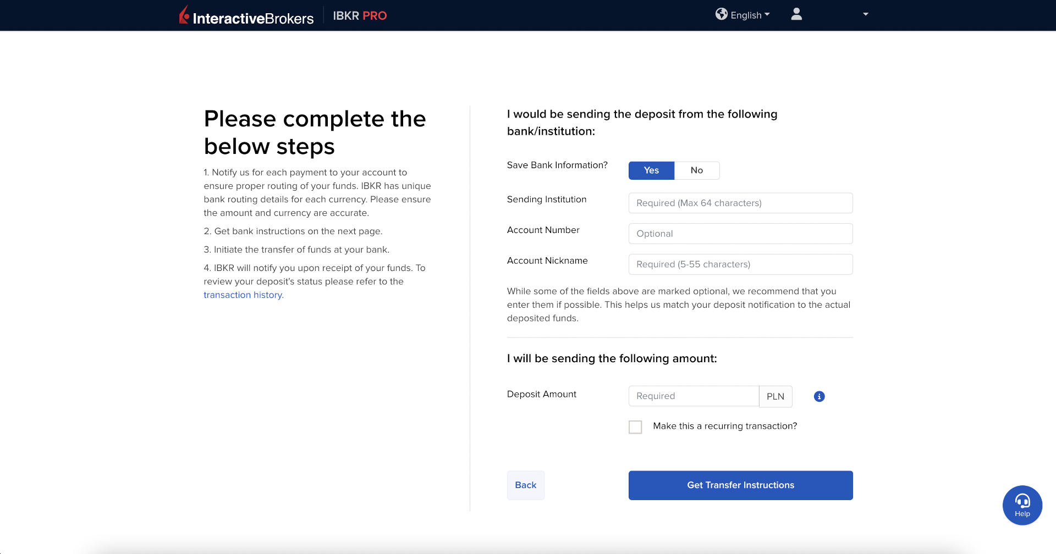This screenshot has width=1056, height=554.
Task: Click the globe language icon
Action: tap(721, 14)
